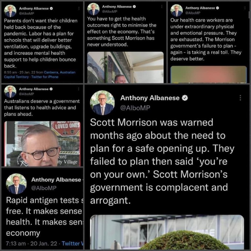
Task: Click avatar on 'Australians deserve a government' tweet
Action: click(10, 92)
